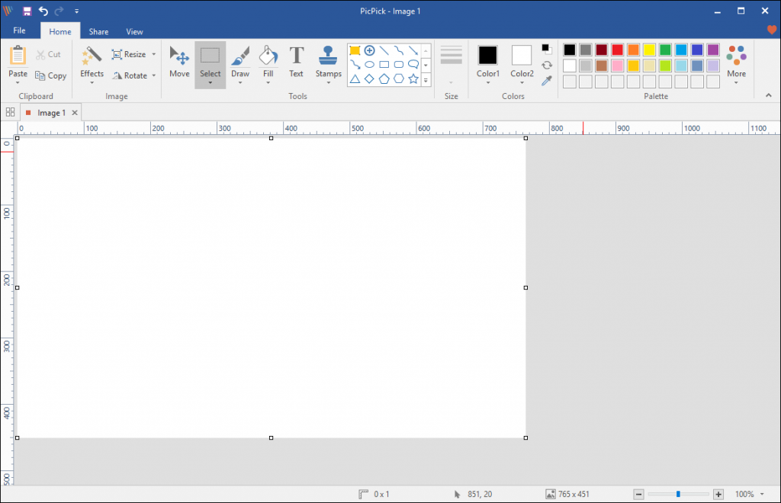Image resolution: width=781 pixels, height=503 pixels.
Task: Open the File menu
Action: 19,31
